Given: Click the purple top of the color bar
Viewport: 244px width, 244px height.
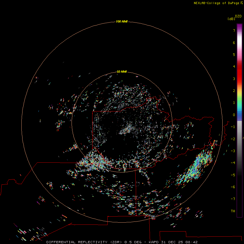Looking at the screenshot, I should (239, 27).
